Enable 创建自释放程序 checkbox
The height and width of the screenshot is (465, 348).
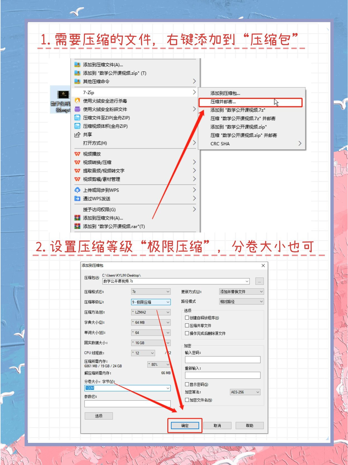[x=187, y=318]
